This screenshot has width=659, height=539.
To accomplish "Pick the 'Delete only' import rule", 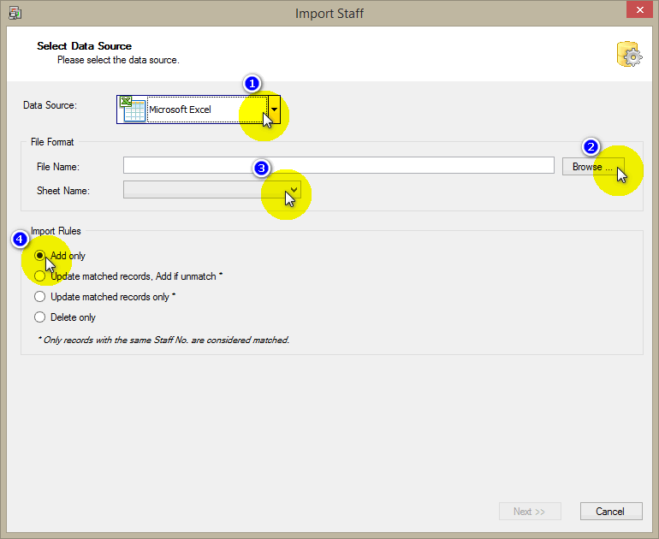I will 40,317.
